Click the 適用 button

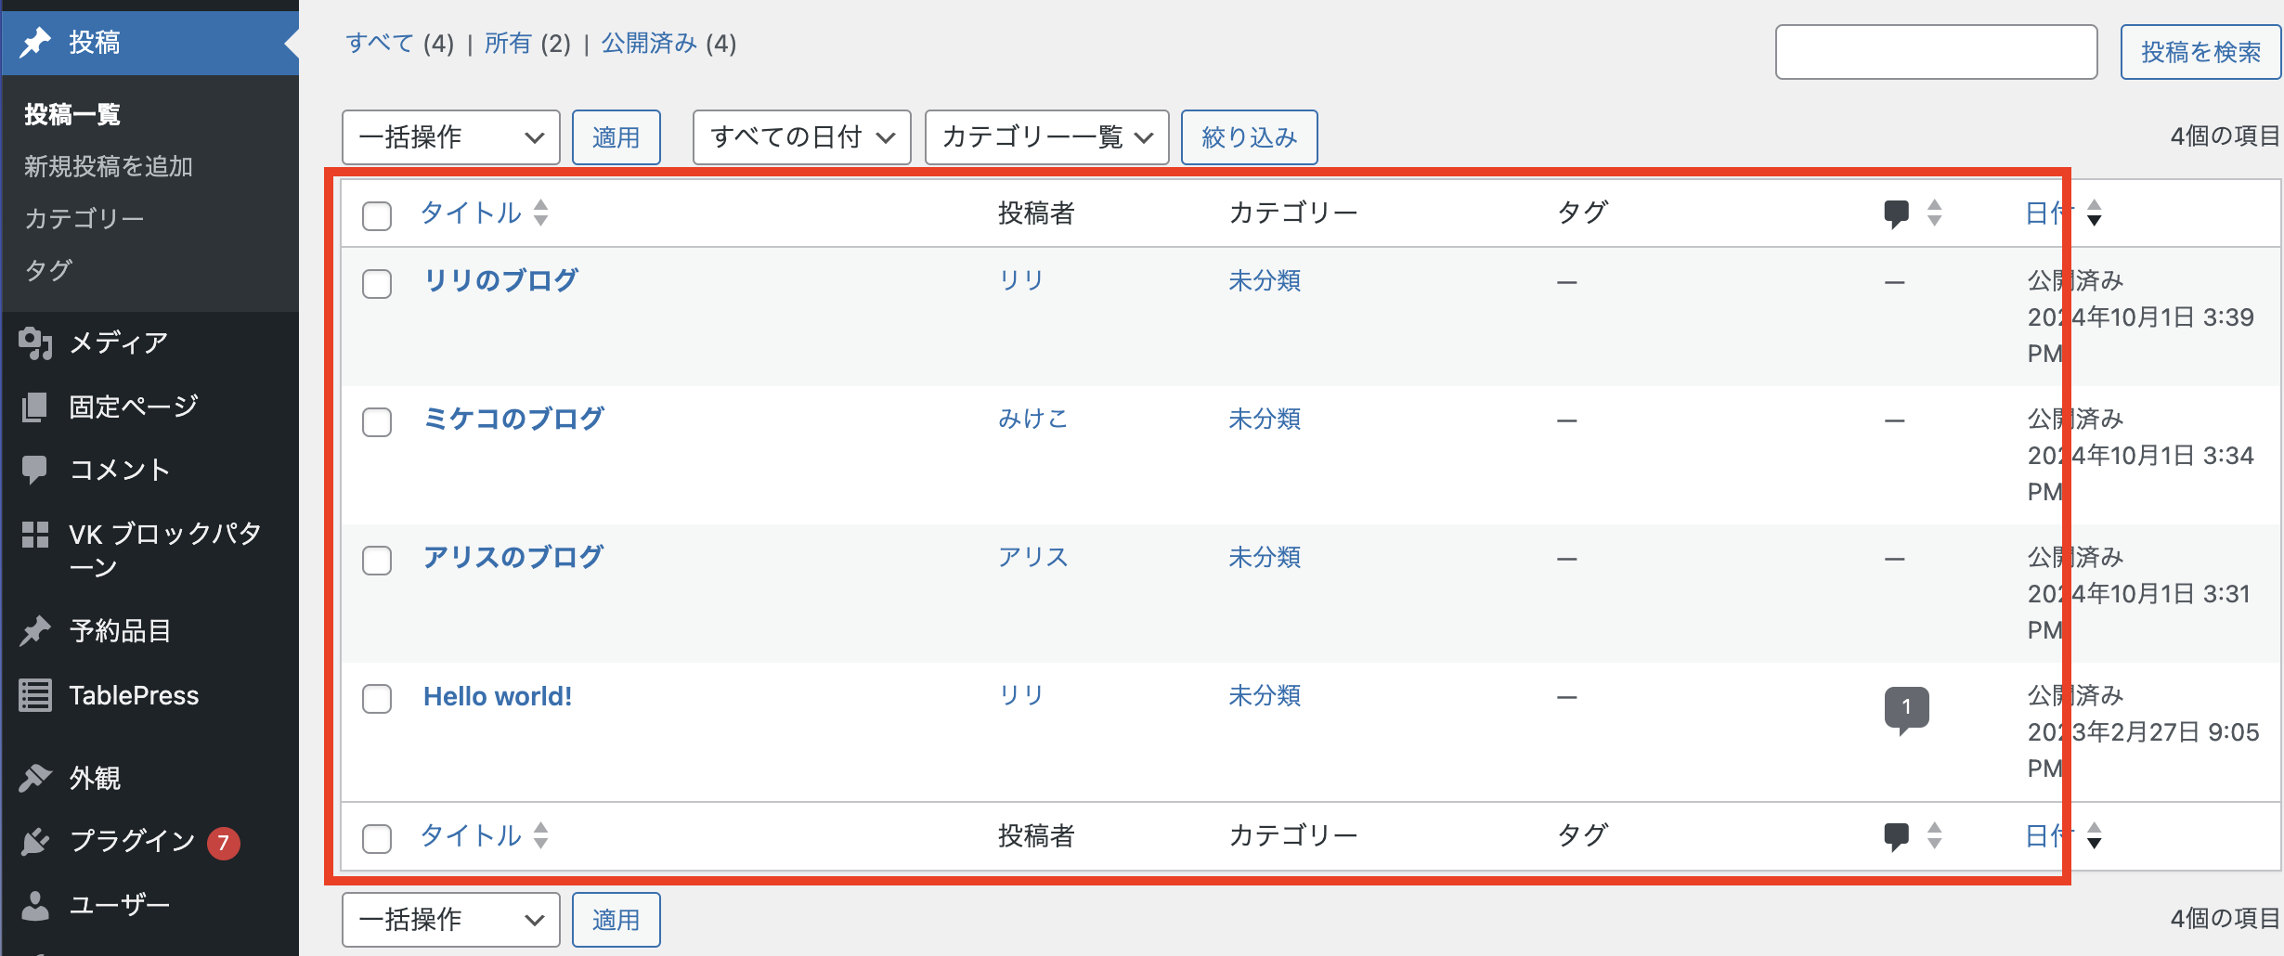pos(616,137)
